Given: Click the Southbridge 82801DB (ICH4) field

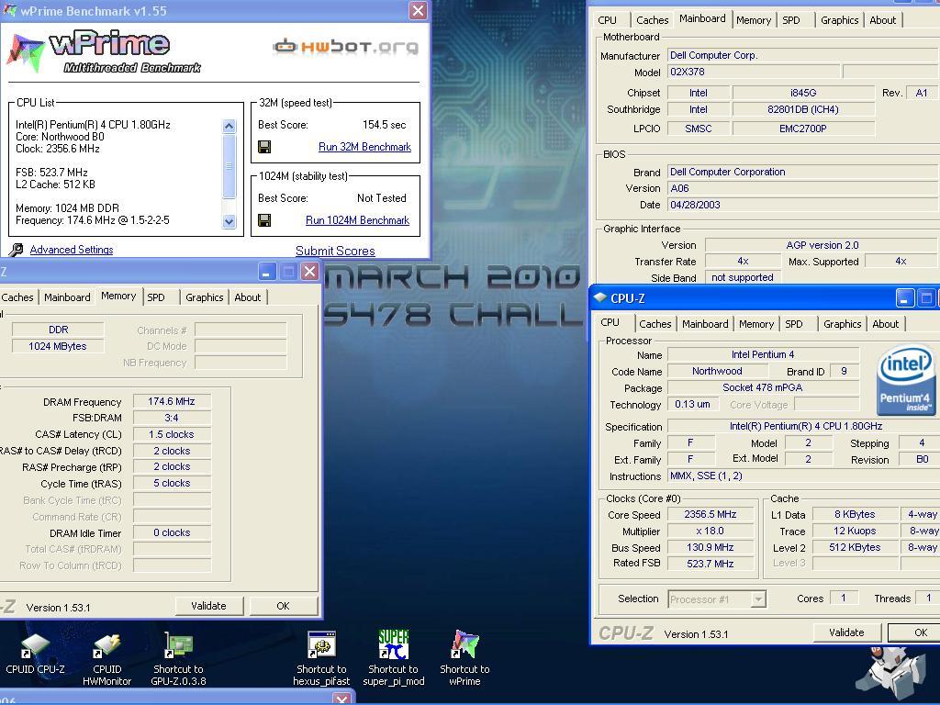Looking at the screenshot, I should pyautogui.click(x=803, y=109).
